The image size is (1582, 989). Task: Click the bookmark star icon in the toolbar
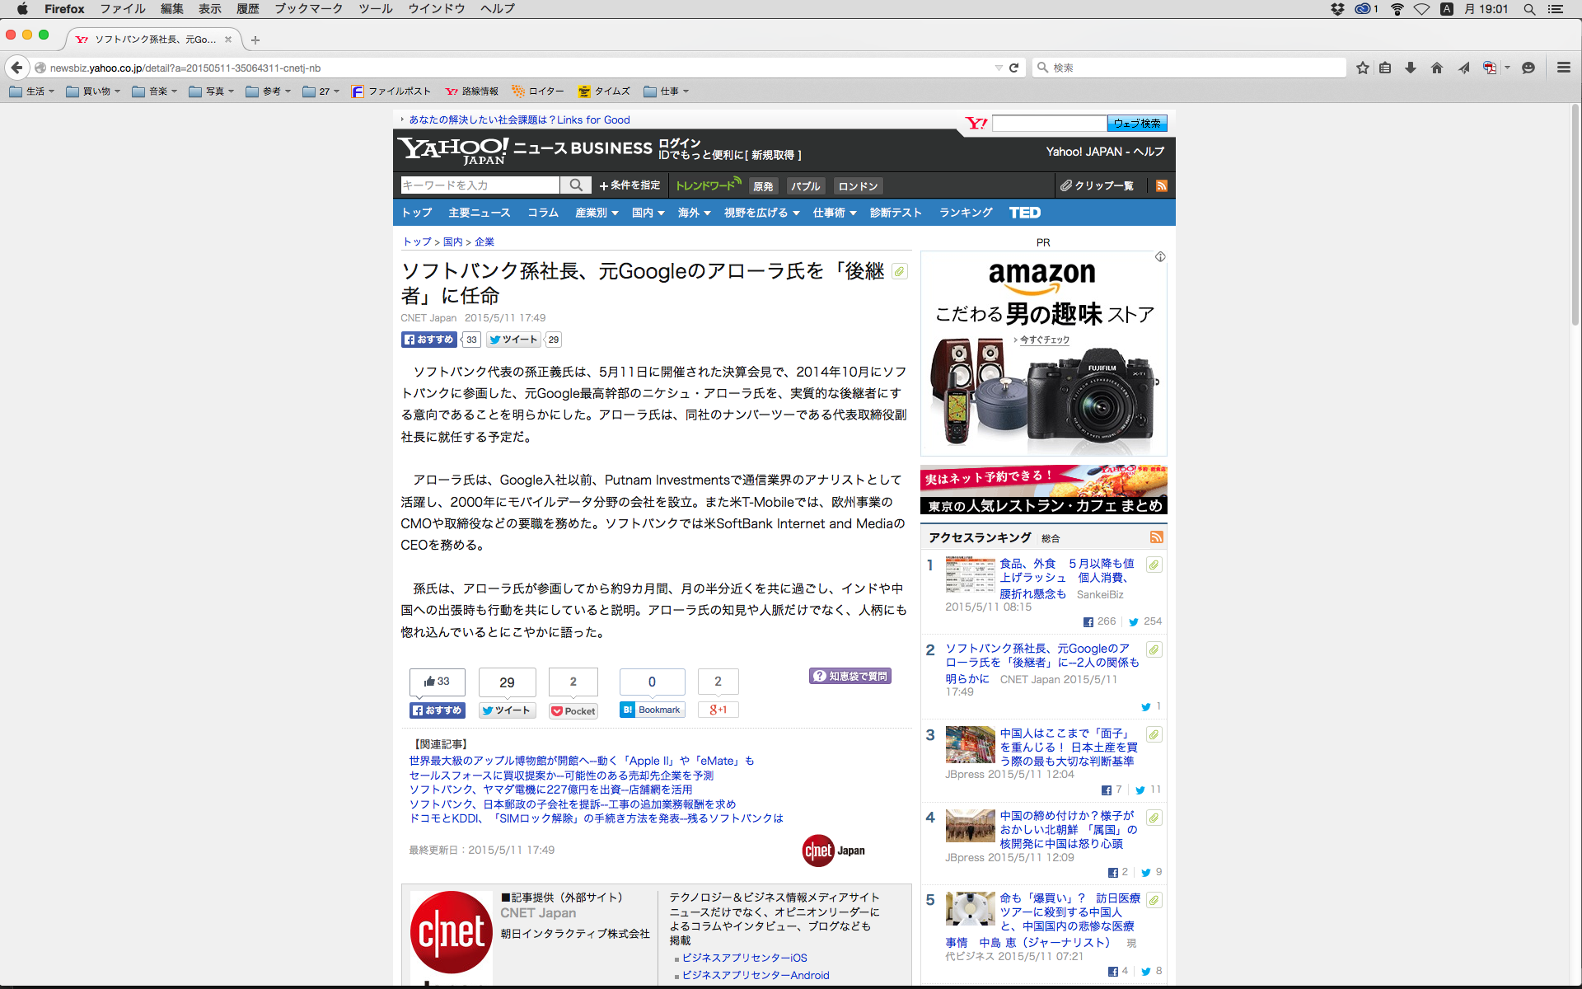click(x=1363, y=68)
